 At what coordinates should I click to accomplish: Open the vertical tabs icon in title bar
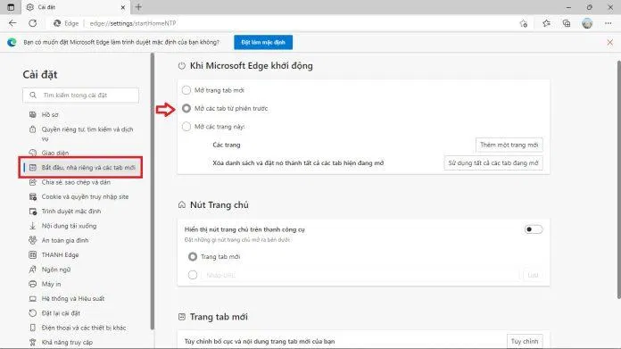coord(11,7)
